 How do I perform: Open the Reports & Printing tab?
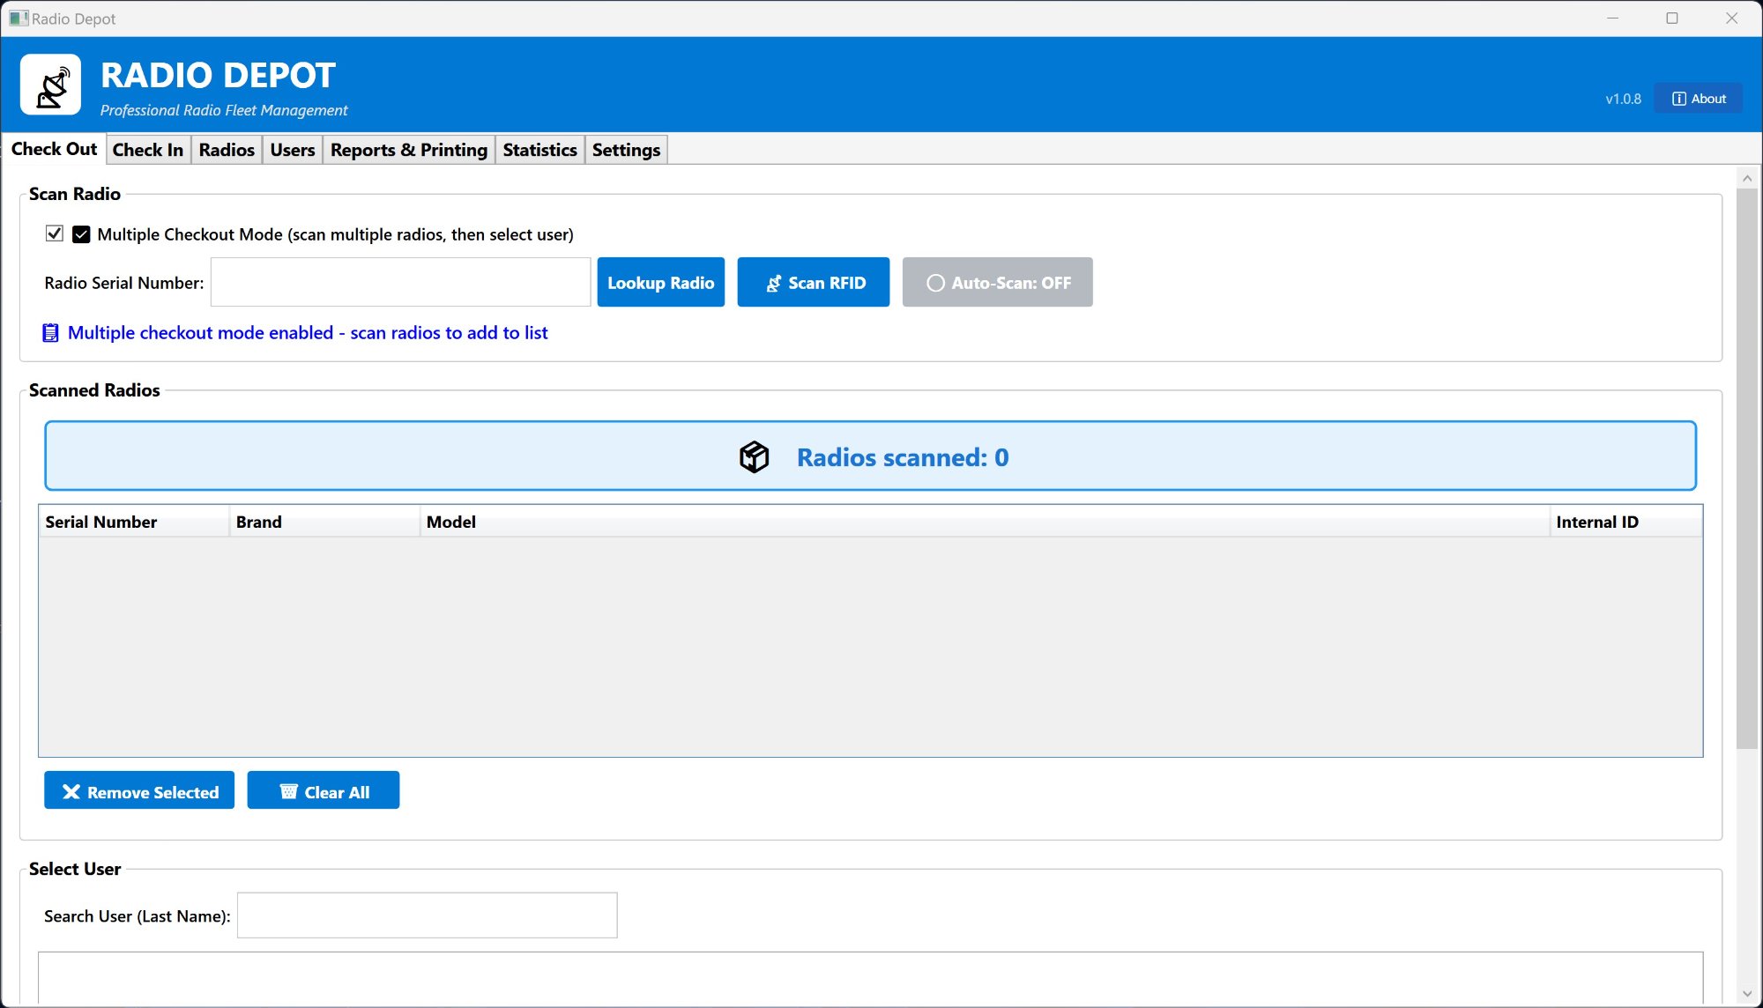[408, 150]
